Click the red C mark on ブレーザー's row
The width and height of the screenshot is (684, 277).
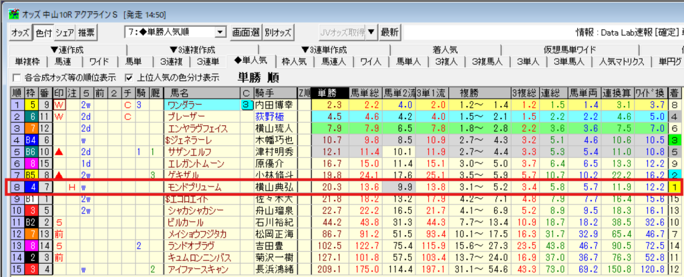click(127, 117)
